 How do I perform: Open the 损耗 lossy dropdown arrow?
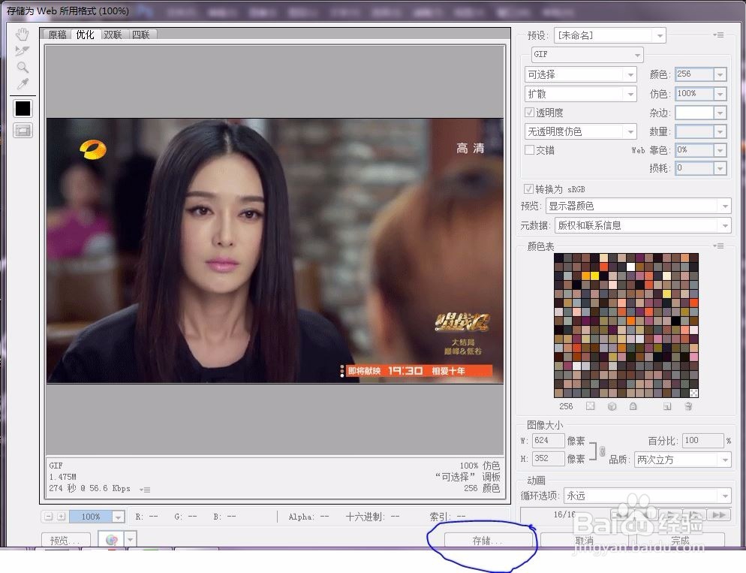pyautogui.click(x=720, y=168)
